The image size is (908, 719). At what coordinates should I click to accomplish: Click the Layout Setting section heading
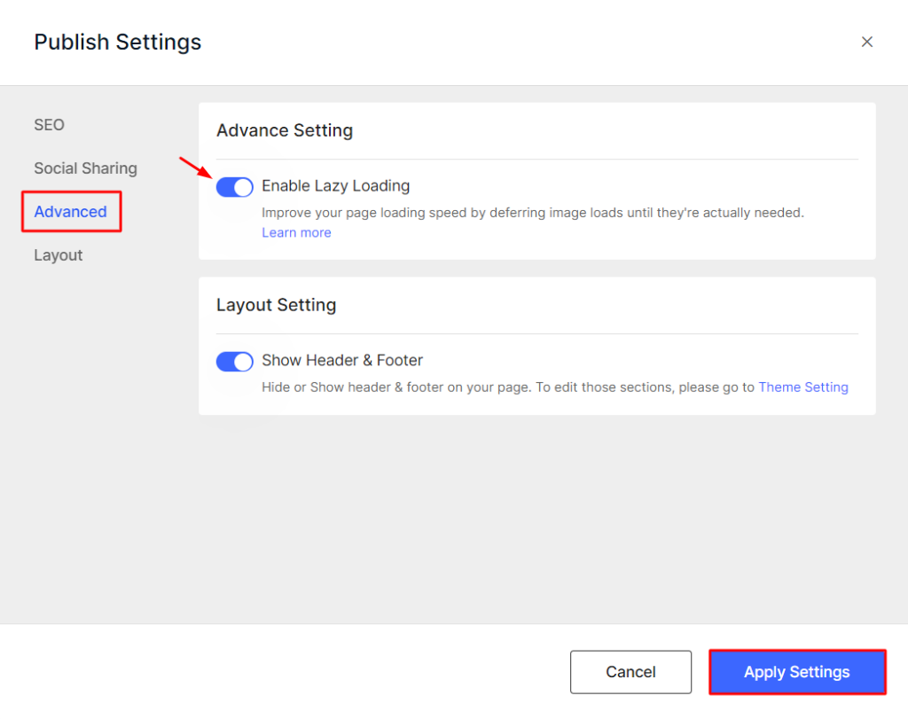click(x=276, y=305)
